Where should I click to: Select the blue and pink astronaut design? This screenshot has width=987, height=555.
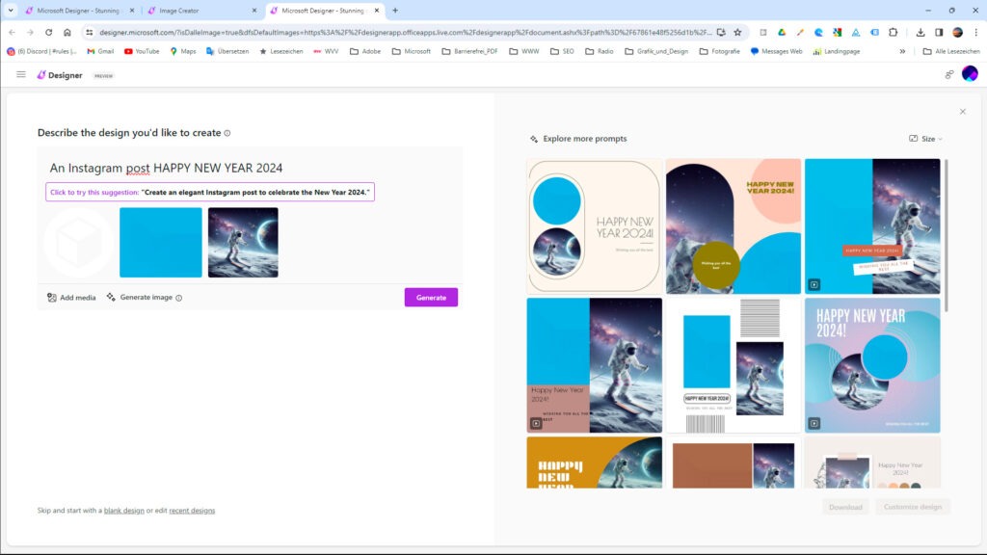[x=594, y=365]
